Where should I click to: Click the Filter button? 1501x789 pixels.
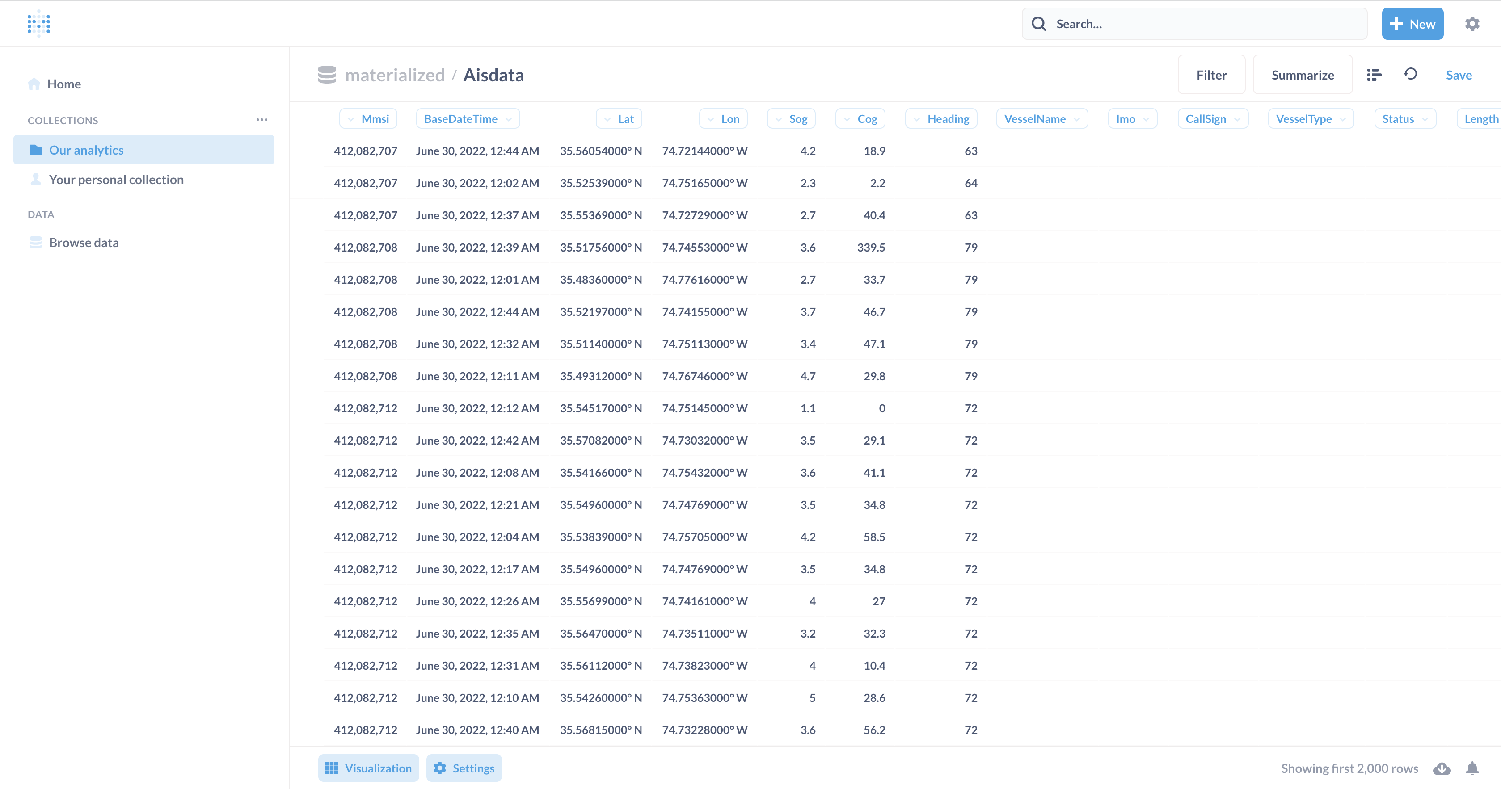pos(1211,75)
